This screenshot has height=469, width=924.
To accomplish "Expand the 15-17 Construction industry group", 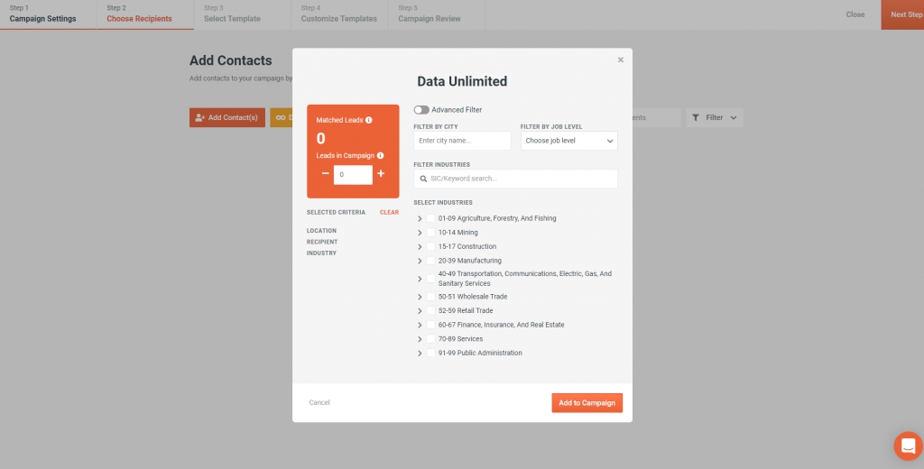I will click(x=420, y=247).
